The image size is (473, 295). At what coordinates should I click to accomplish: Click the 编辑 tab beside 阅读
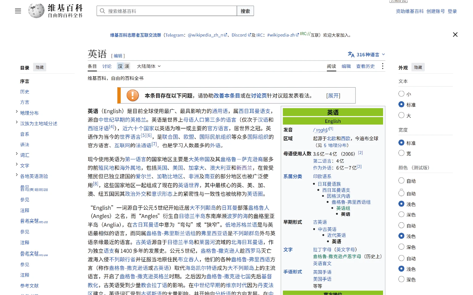(x=346, y=66)
